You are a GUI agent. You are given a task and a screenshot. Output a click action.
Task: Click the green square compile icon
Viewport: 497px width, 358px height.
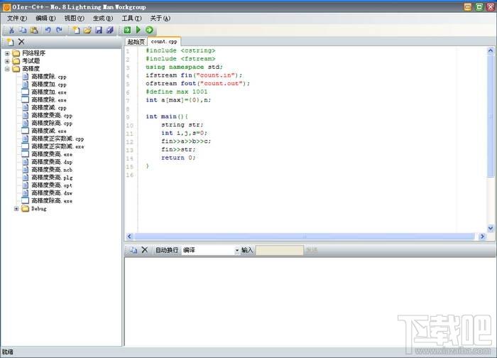tap(127, 30)
